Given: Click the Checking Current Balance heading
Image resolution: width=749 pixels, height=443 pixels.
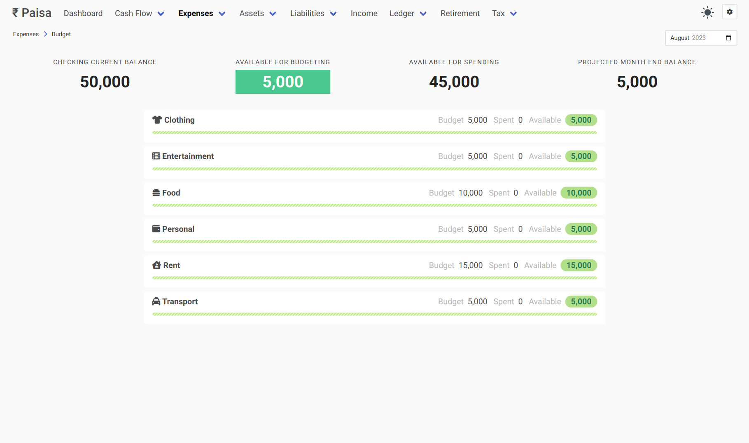Looking at the screenshot, I should (x=105, y=62).
